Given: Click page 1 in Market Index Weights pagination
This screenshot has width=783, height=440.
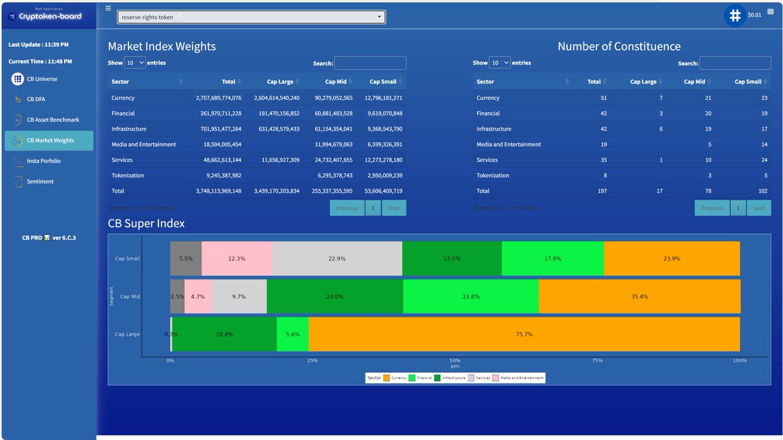Looking at the screenshot, I should (x=373, y=208).
